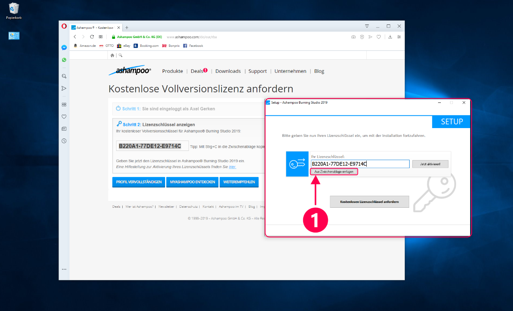This screenshot has width=513, height=311.
Task: Open Kontakt footer link
Action: (208, 207)
